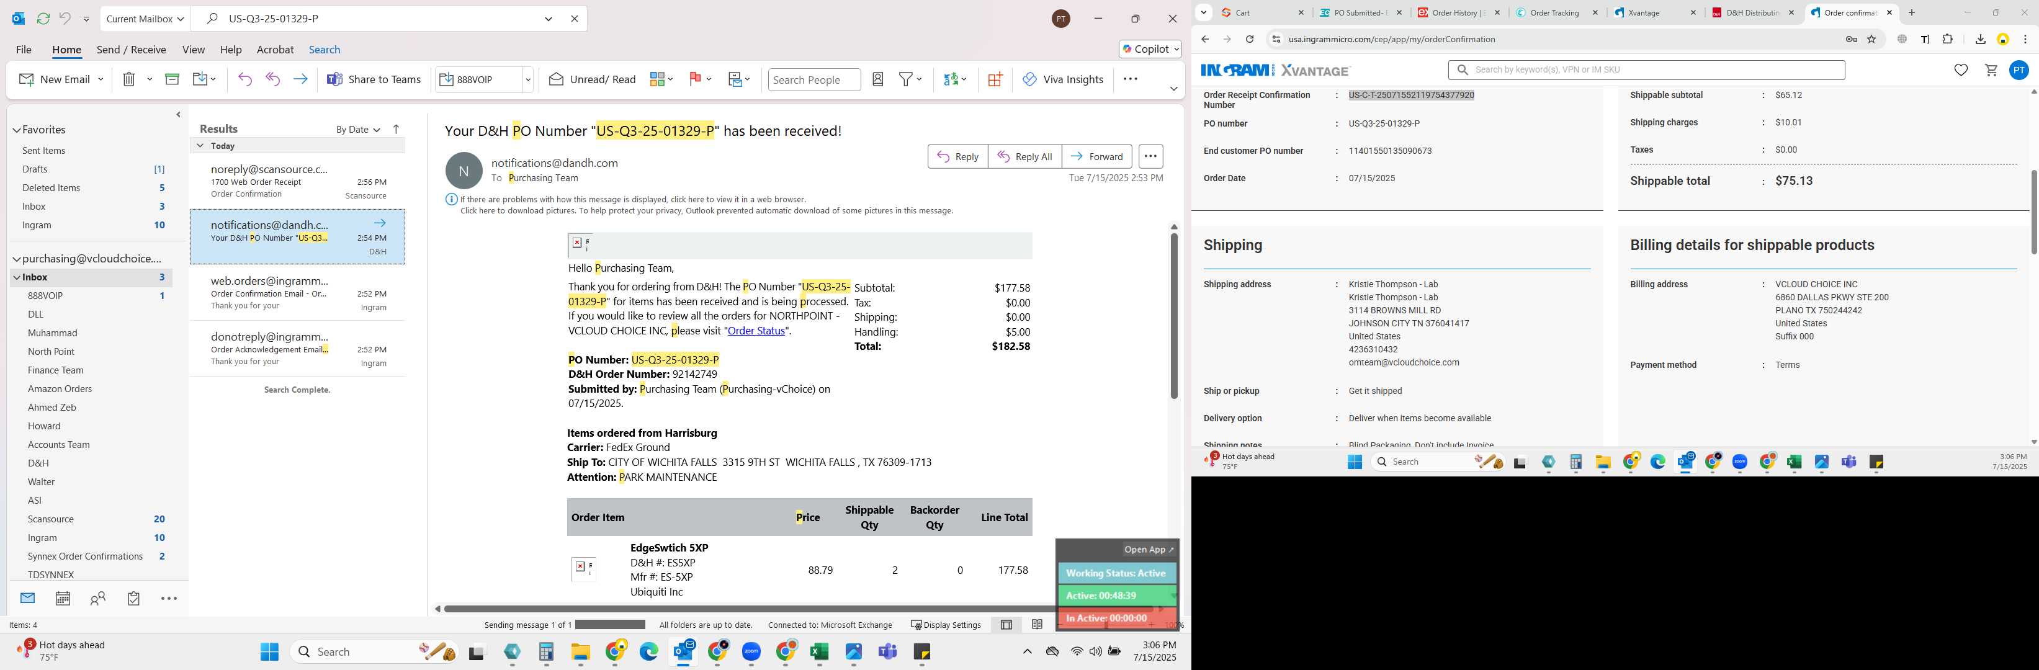
Task: Click the Archive icon in Outlook ribbon
Action: point(172,79)
